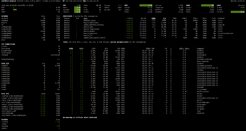
Task: Sort processes by the PID column header
Action: tap(119, 49)
